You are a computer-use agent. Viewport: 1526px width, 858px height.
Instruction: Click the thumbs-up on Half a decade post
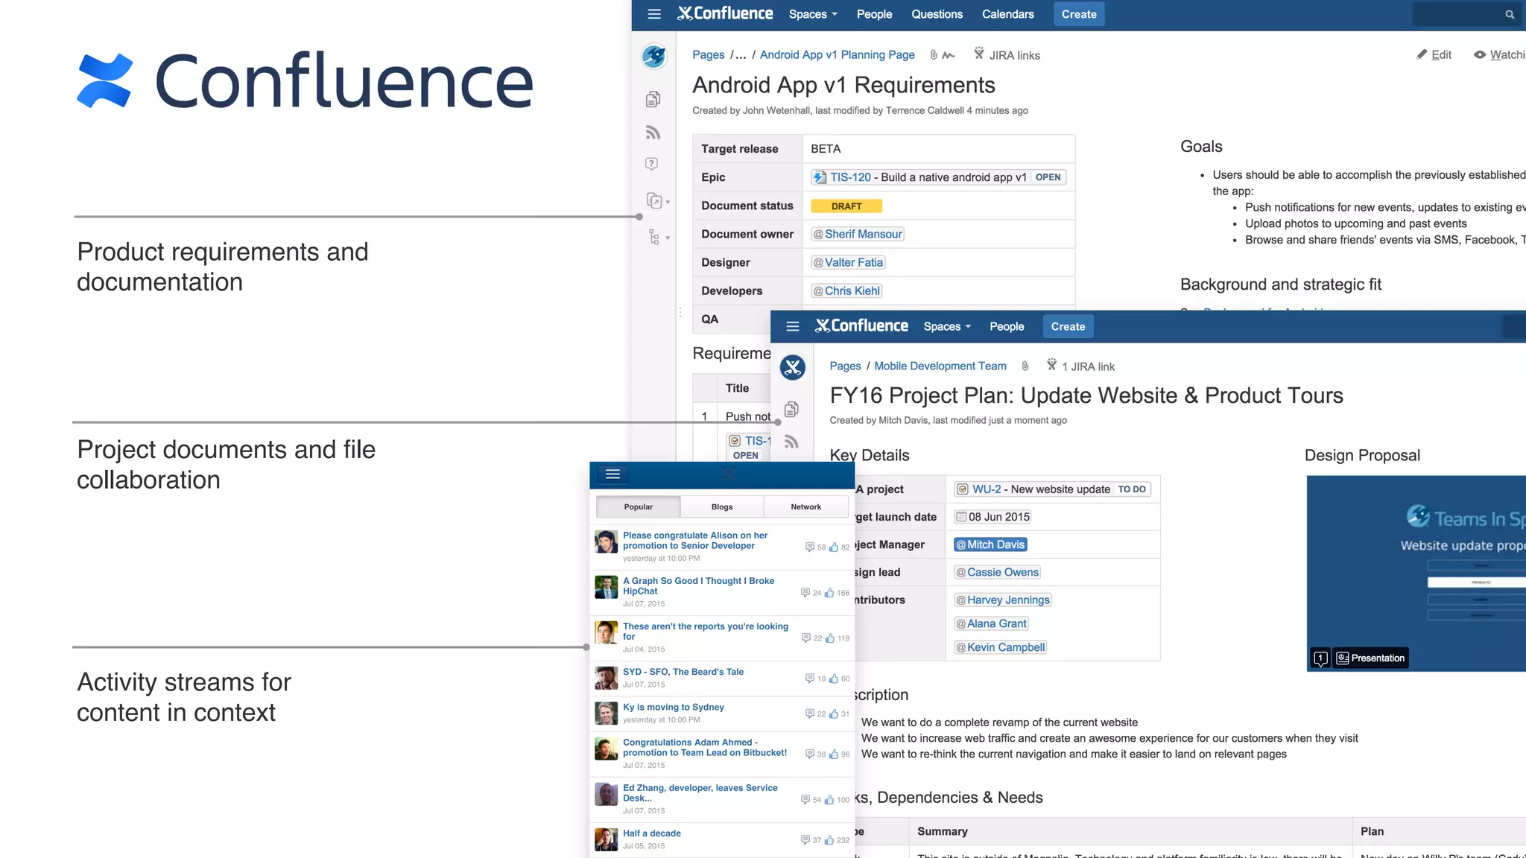coord(829,840)
